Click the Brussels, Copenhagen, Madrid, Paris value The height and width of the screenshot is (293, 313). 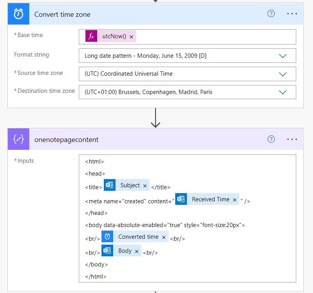tap(149, 92)
